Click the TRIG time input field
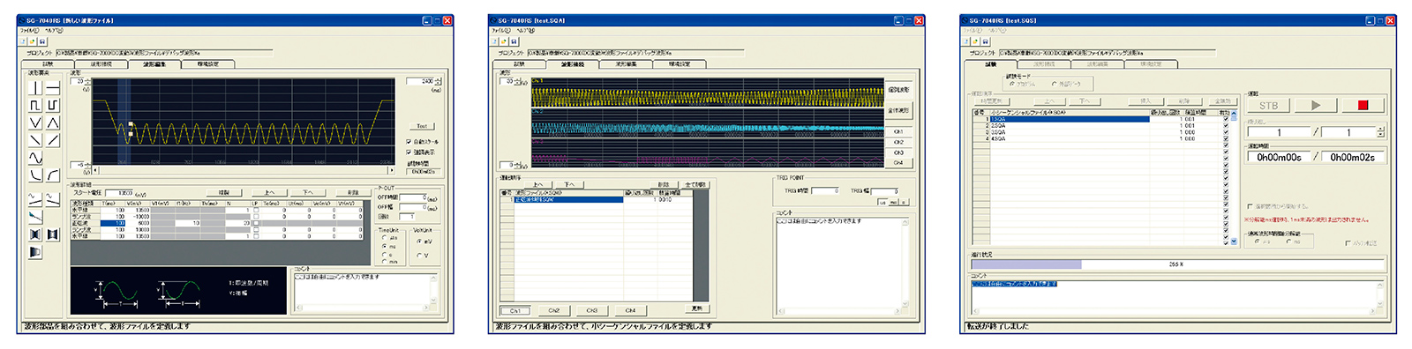Viewport: 1412px width, 349px height. [x=825, y=190]
